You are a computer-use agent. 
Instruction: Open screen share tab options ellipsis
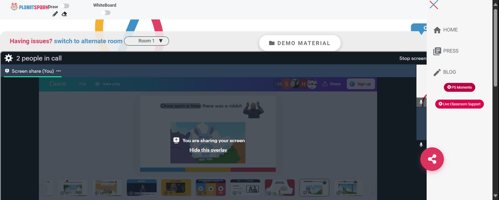[58, 71]
